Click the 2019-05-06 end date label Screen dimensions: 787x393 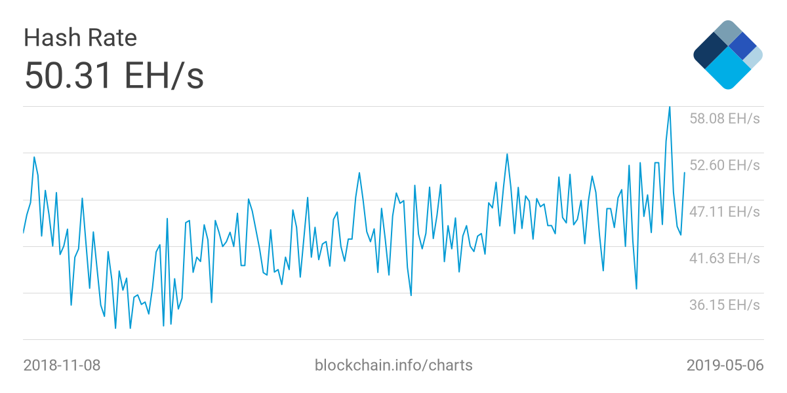725,365
